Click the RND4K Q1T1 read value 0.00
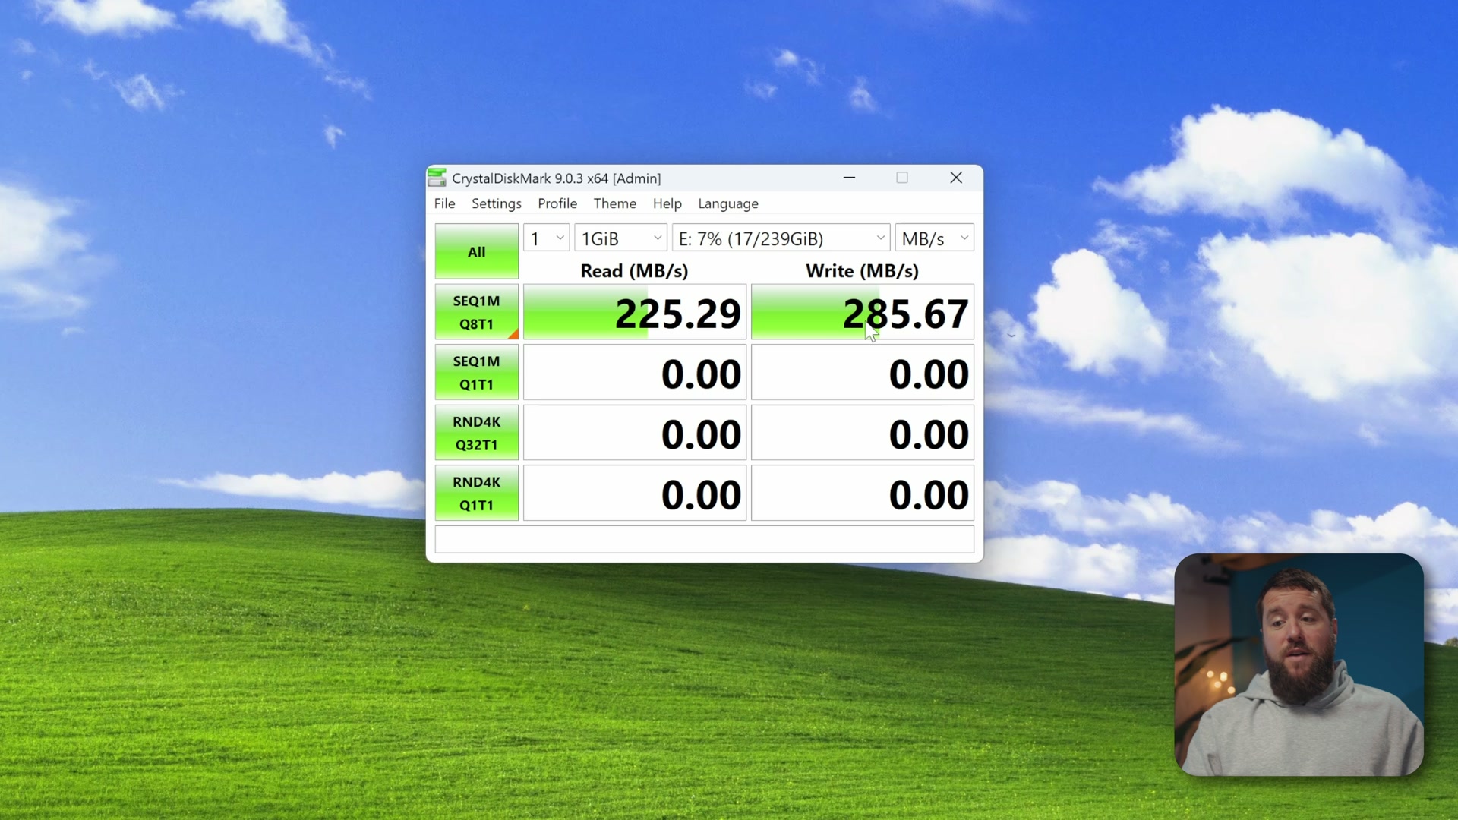1458x820 pixels. tap(635, 494)
